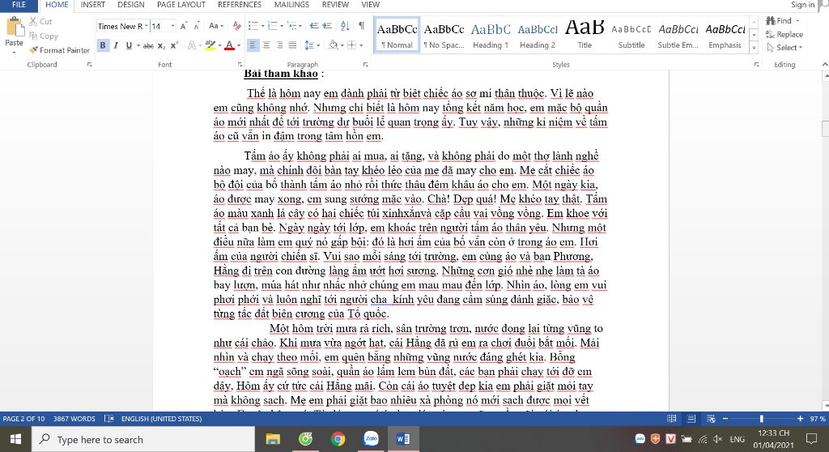Clear all formatting with eraser icon
Screen dimensions: 829x452
pos(237,26)
